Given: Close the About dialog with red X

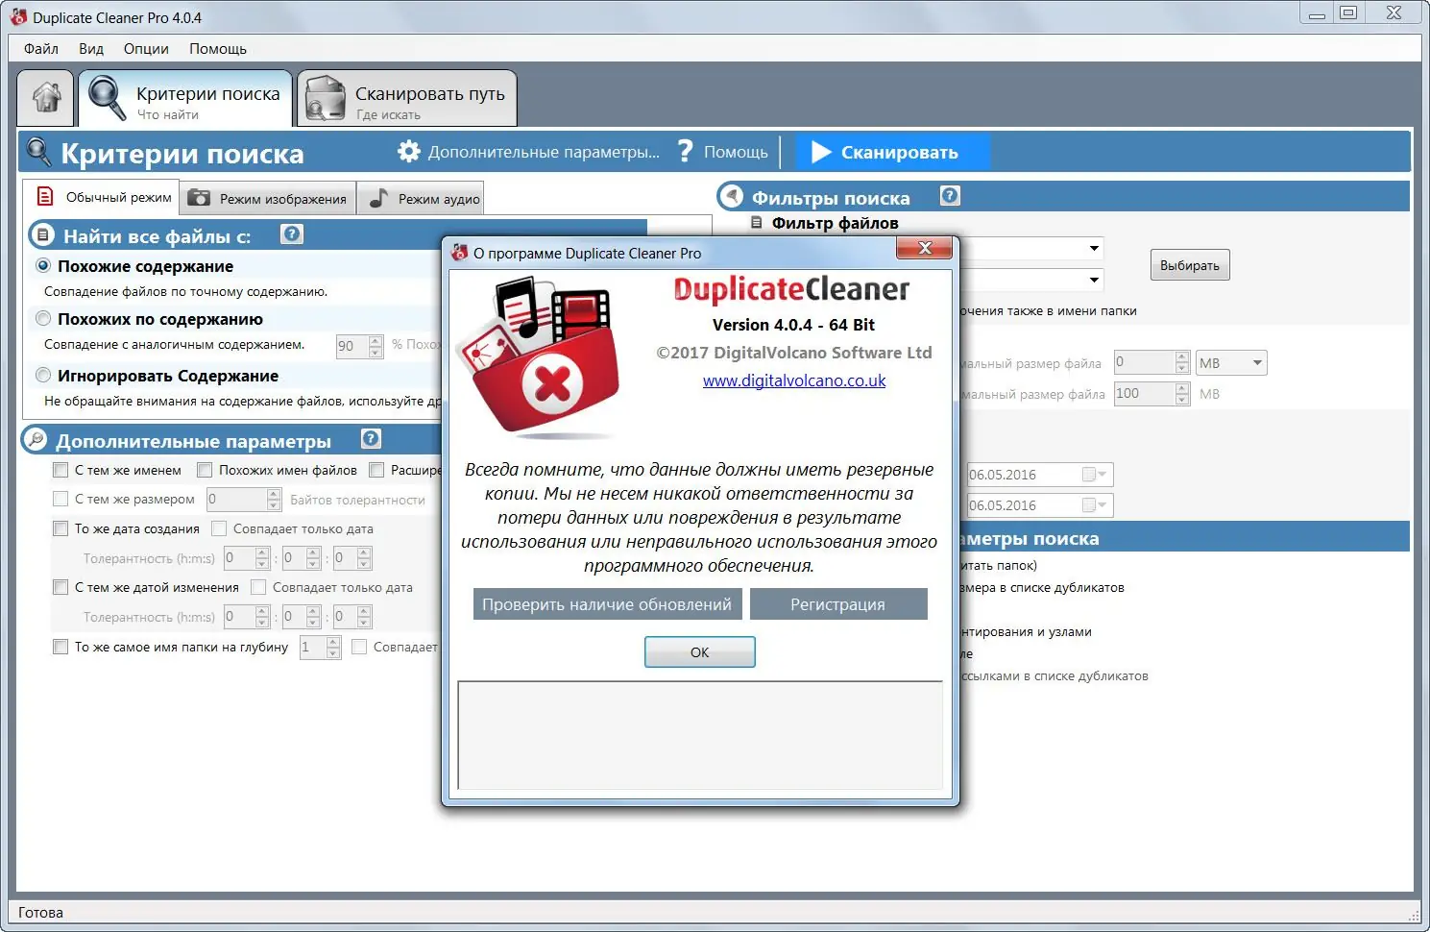Looking at the screenshot, I should 924,248.
